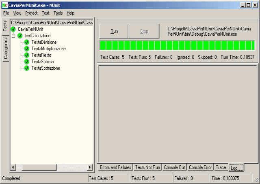Click 'Time : 0,109375' status bar panel
Viewport: 260px width, 184px height.
[232, 178]
